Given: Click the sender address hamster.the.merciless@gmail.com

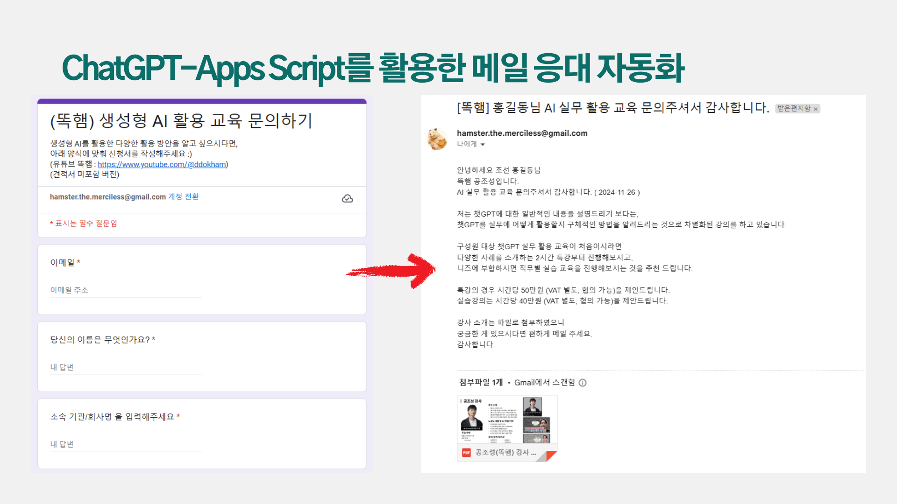Looking at the screenshot, I should [522, 133].
